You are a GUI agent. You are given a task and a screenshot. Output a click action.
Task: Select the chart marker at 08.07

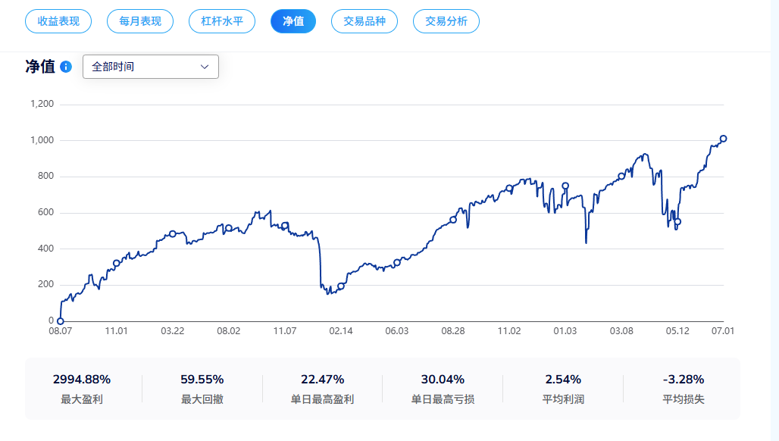click(60, 321)
